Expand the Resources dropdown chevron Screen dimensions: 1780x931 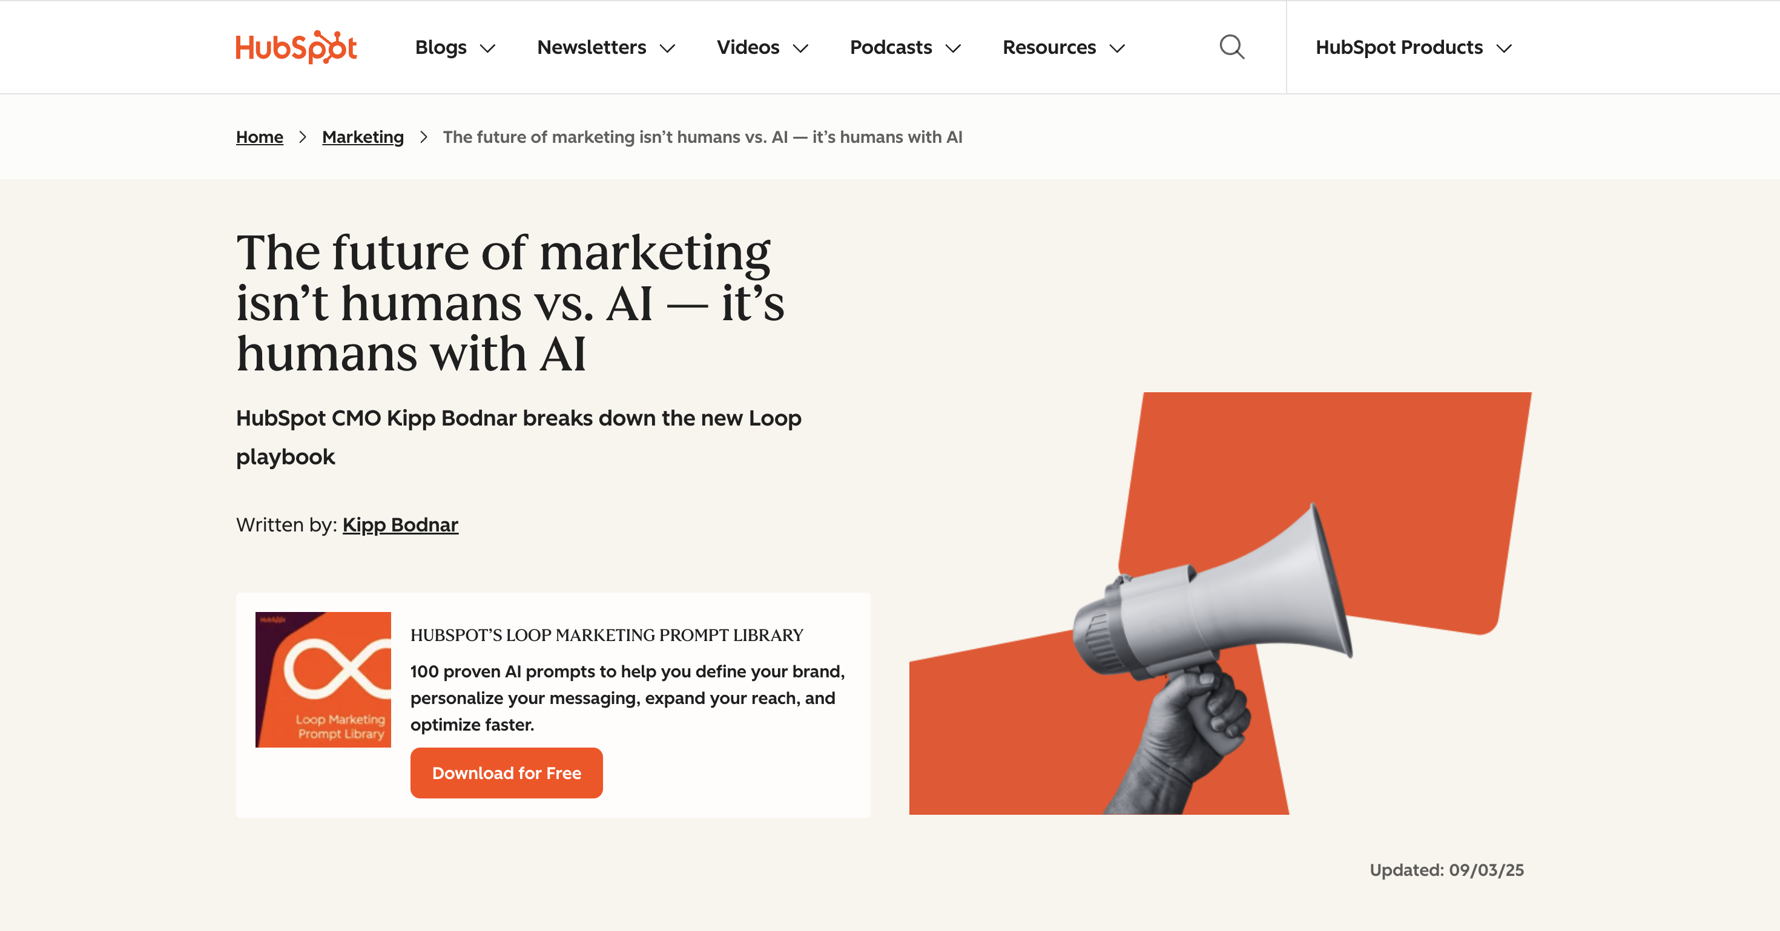(1117, 48)
